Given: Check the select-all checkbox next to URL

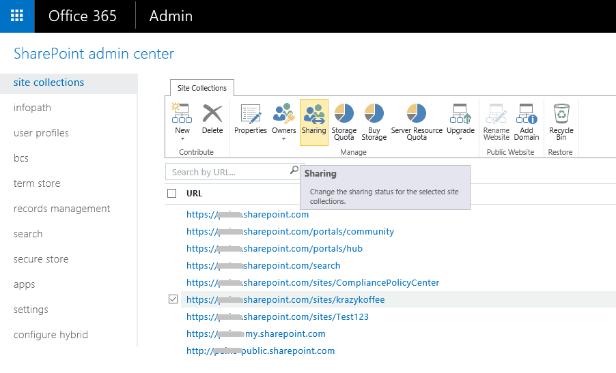Looking at the screenshot, I should coord(171,194).
